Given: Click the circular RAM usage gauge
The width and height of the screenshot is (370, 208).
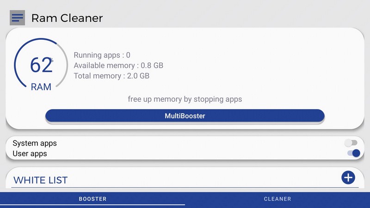Looking at the screenshot, I should tap(41, 65).
